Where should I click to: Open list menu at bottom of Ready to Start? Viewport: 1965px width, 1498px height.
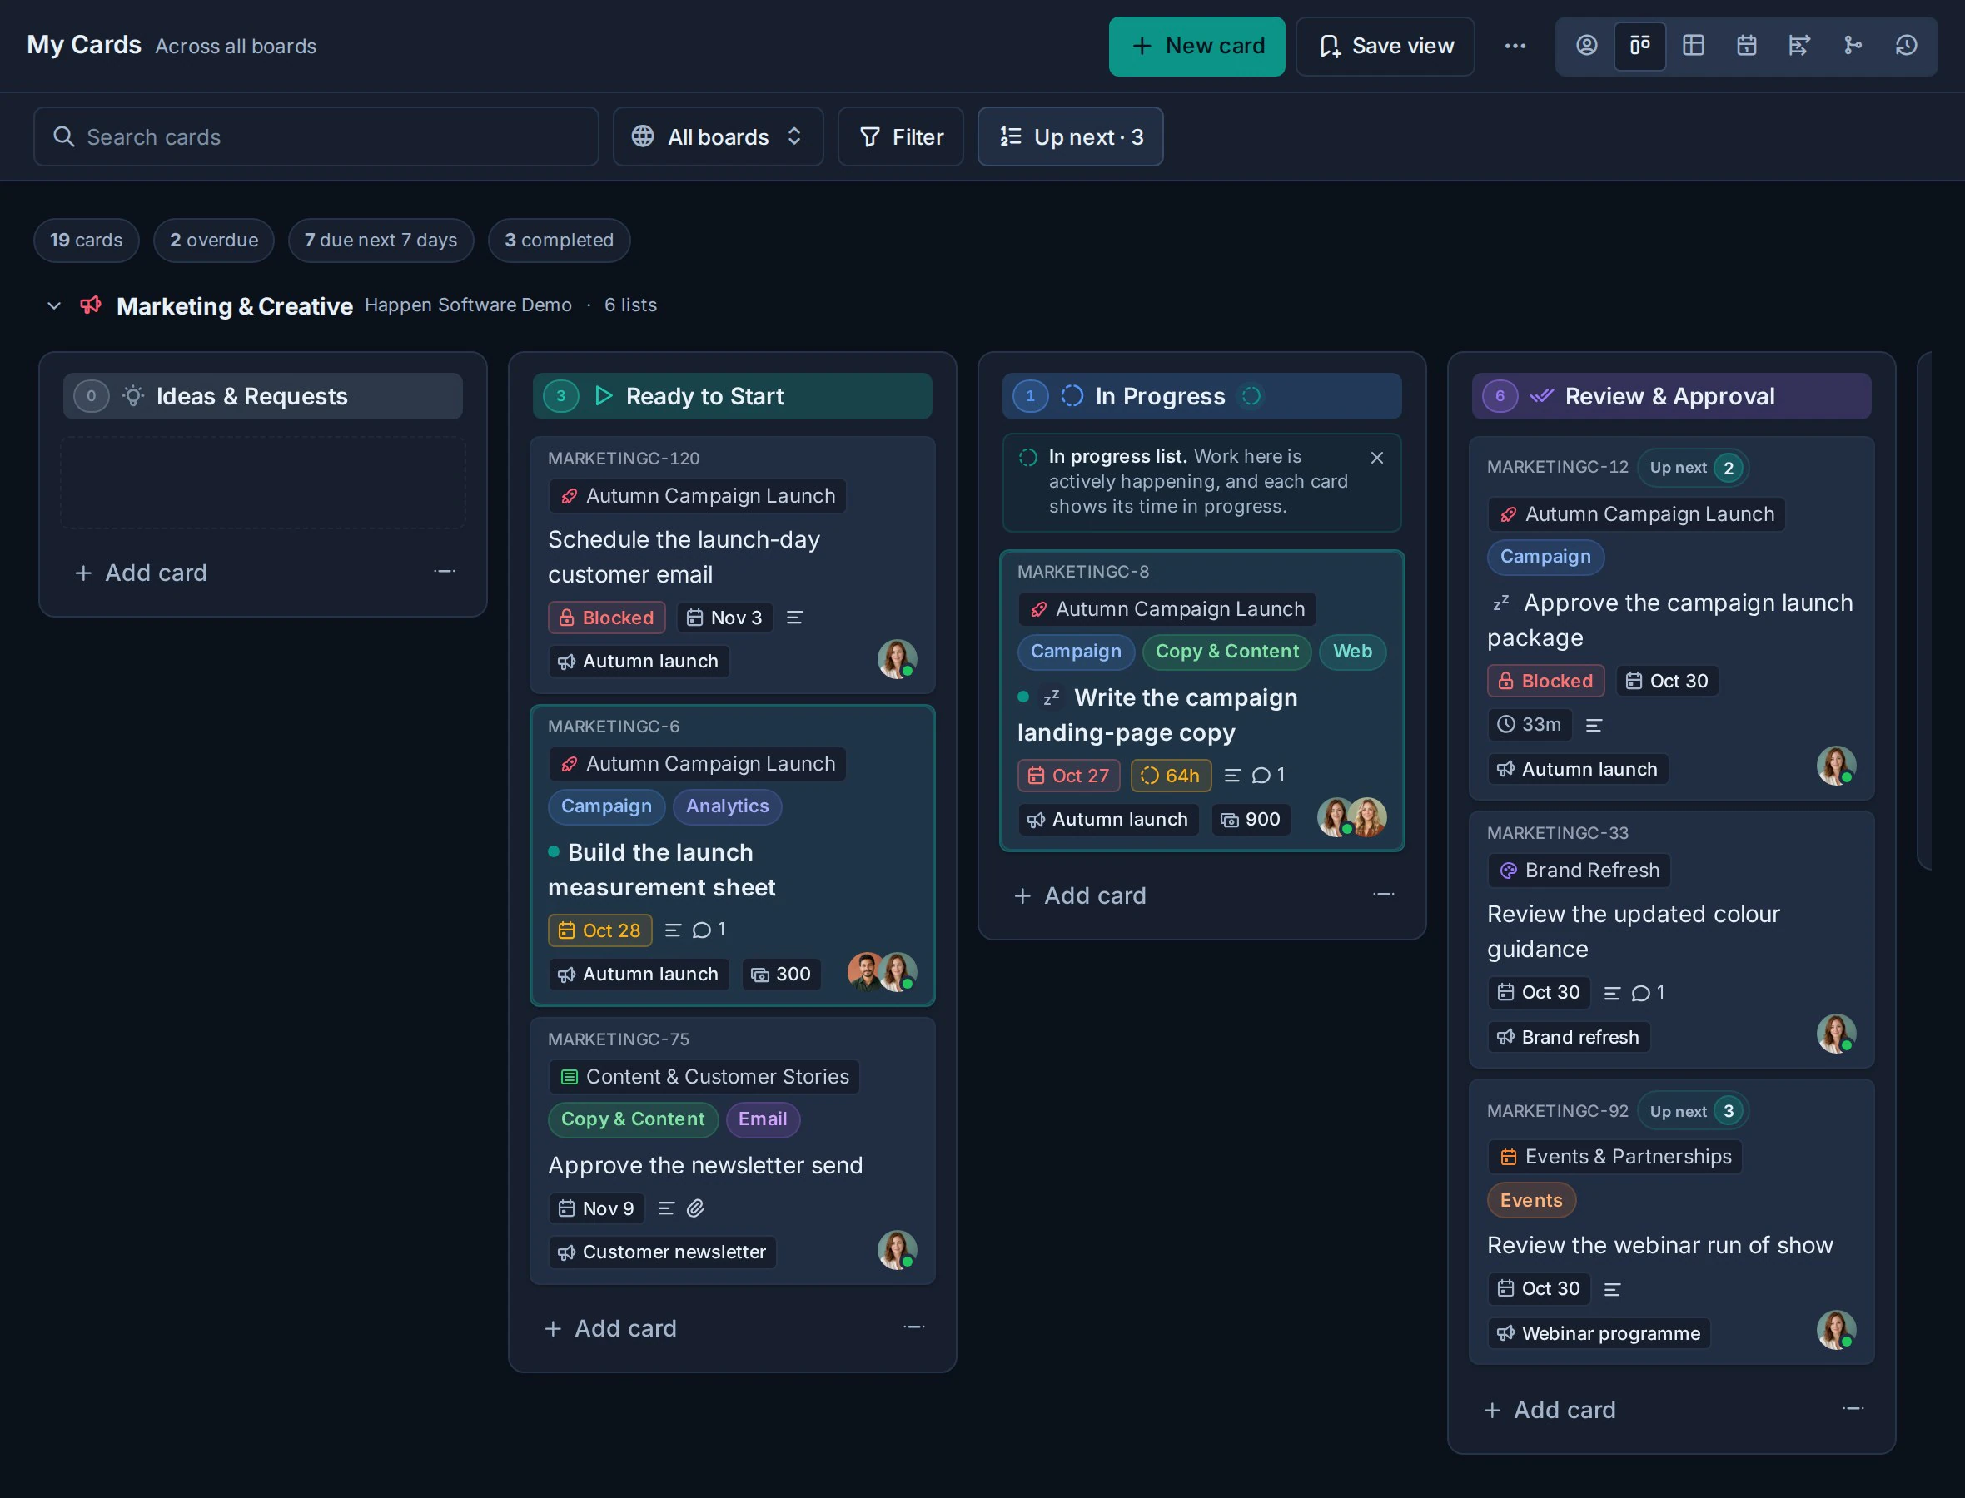pos(913,1327)
